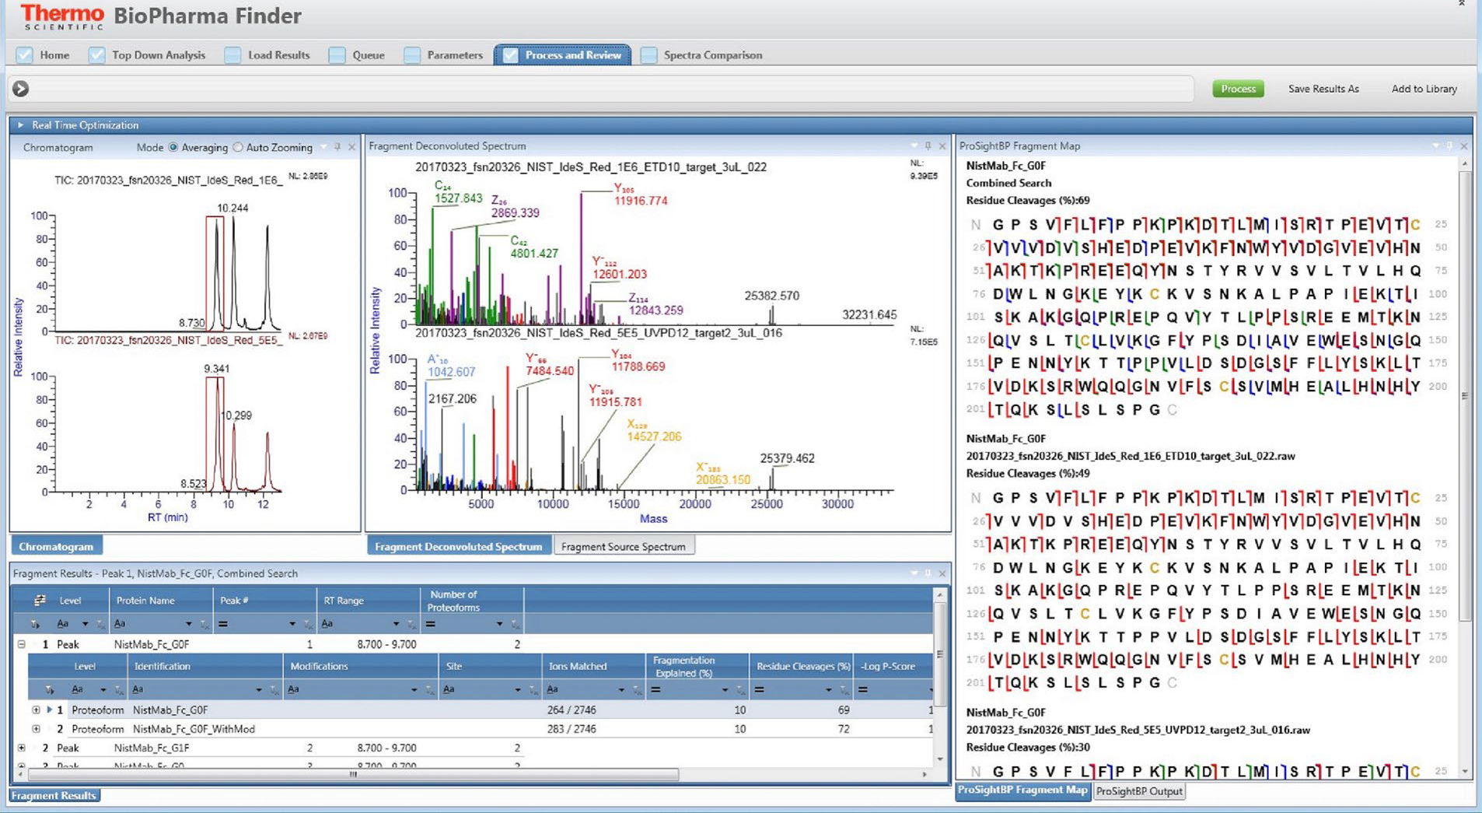
Task: Click the Spectra Comparison tab square icon
Action: [x=648, y=55]
